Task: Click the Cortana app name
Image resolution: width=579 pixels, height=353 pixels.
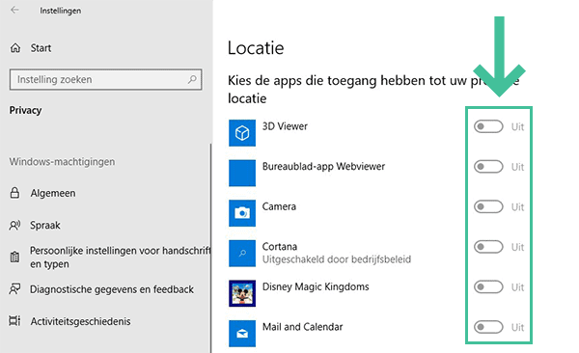Action: point(280,246)
